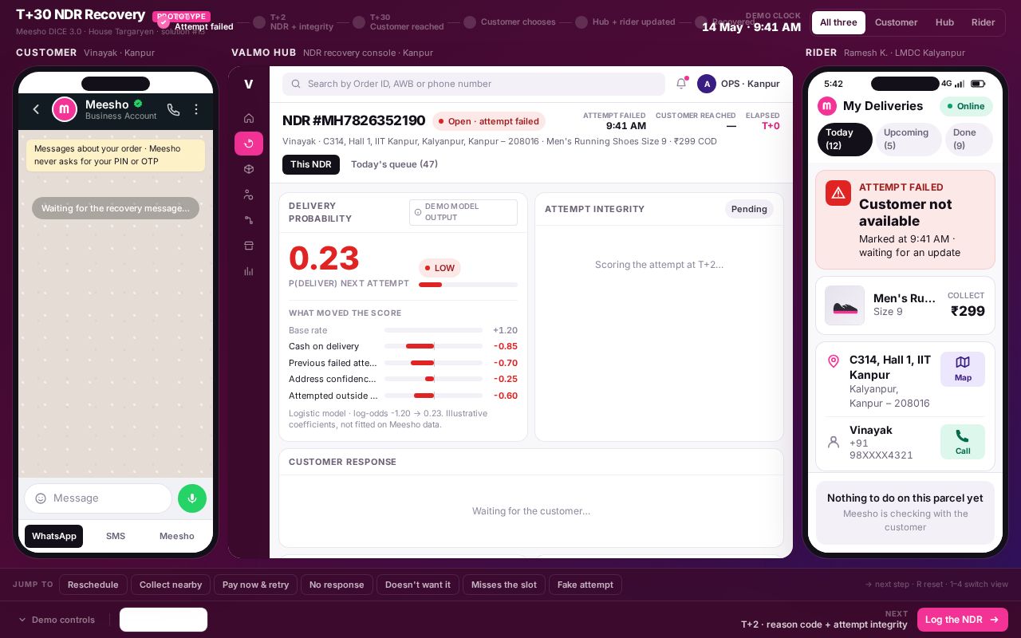Open the Map for the delivery address
Image resolution: width=1021 pixels, height=638 pixels.
[963, 369]
